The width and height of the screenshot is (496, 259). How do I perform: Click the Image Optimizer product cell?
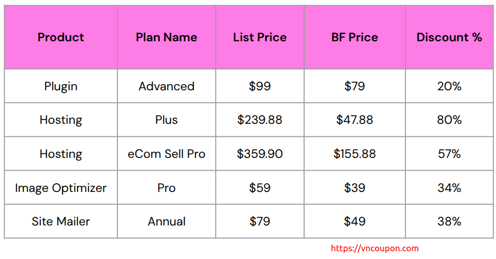click(x=61, y=188)
